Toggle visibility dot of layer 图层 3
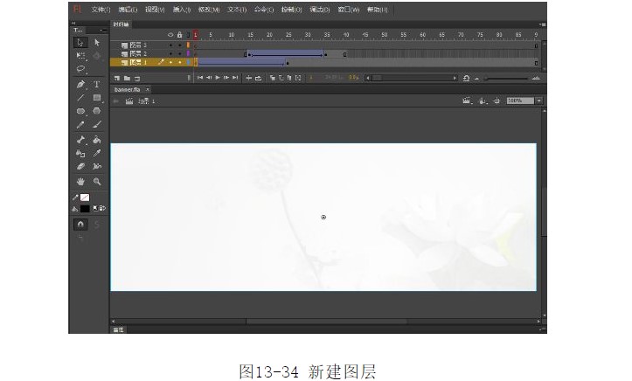The image size is (632, 381). click(170, 44)
